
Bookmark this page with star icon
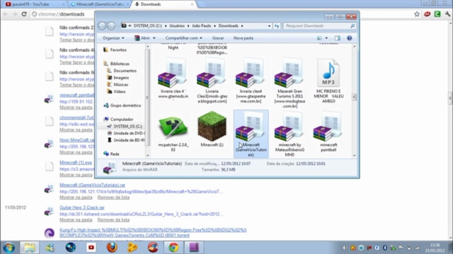pos(417,14)
